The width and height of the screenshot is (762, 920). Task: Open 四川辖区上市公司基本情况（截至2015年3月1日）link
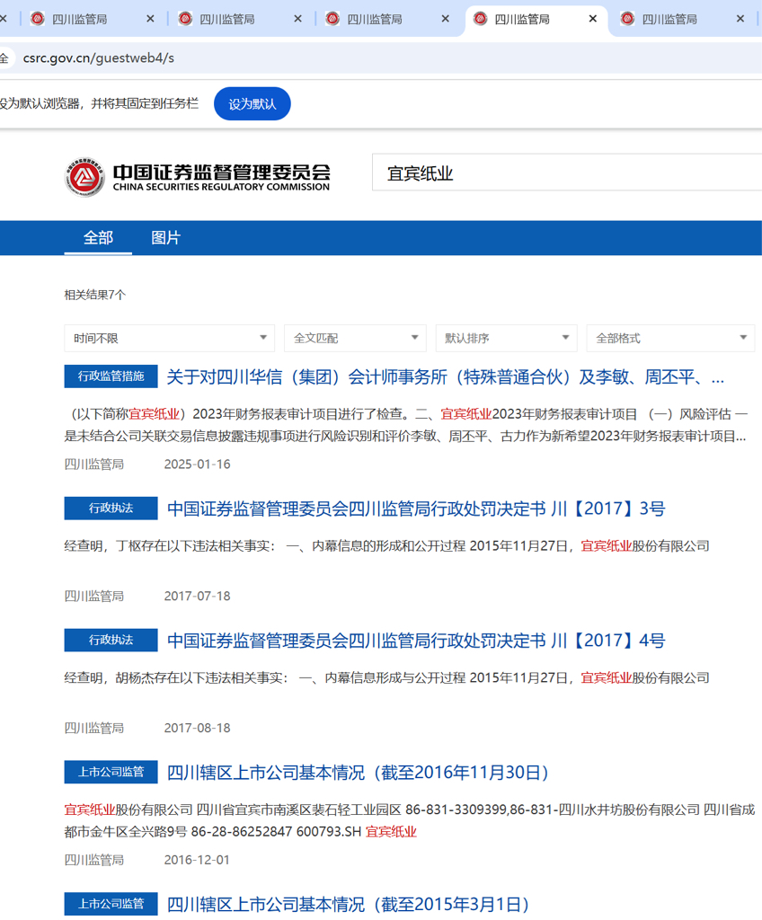pyautogui.click(x=349, y=905)
